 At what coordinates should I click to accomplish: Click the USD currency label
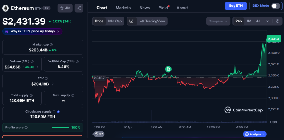point(273,122)
